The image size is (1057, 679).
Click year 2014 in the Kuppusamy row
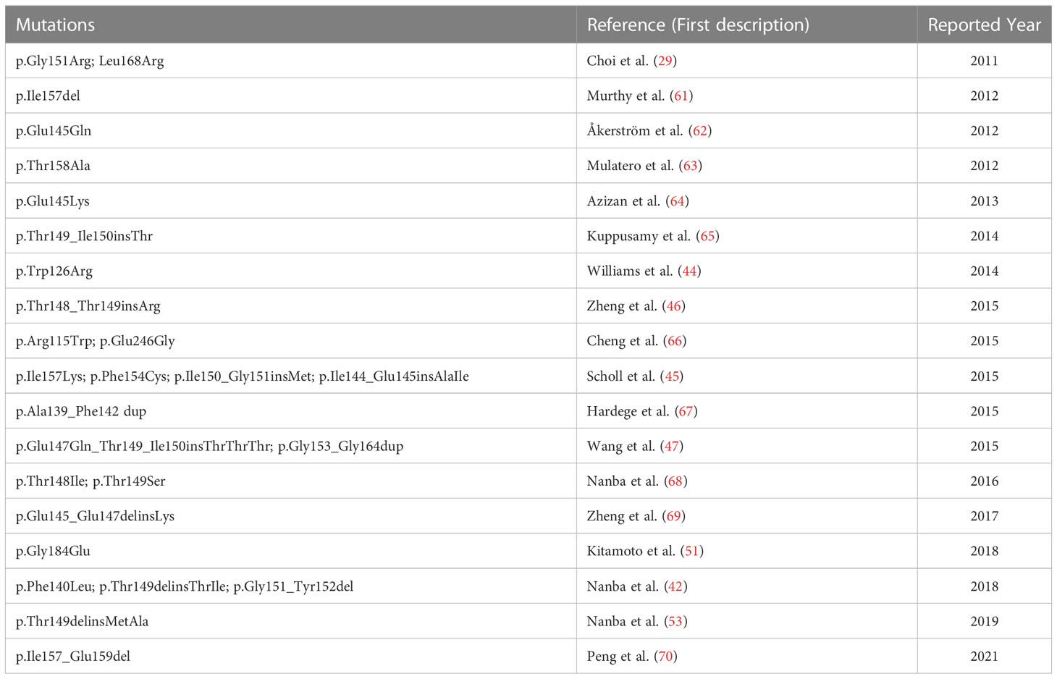pos(985,236)
